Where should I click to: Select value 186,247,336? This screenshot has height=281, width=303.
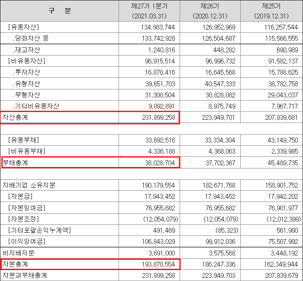[219, 264]
